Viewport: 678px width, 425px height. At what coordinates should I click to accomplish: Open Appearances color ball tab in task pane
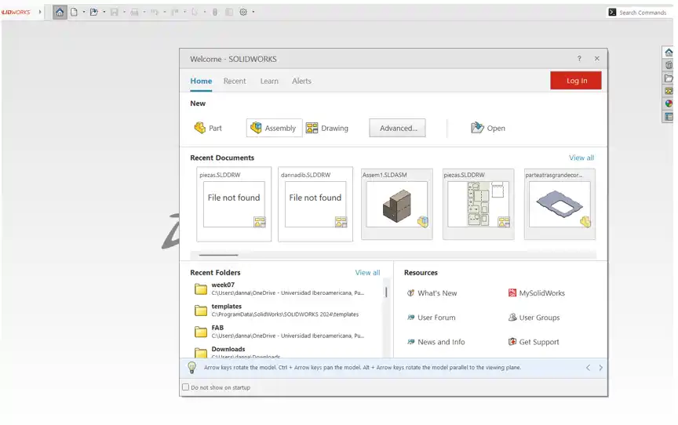coord(669,104)
